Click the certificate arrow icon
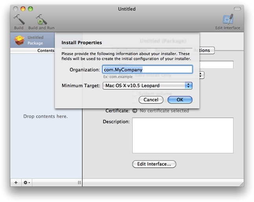The image size is (254, 202). 134,111
